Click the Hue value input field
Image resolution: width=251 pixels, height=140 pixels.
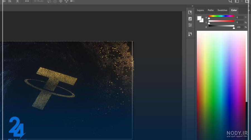(x=240, y=17)
